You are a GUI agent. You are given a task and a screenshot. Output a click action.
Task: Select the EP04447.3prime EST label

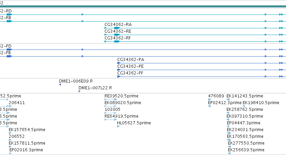click(x=244, y=123)
